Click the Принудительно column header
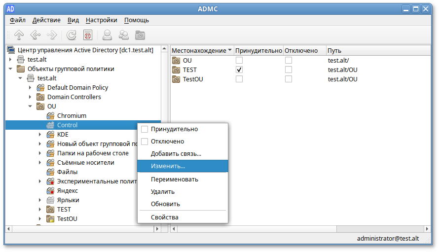Image resolution: width=439 pixels, height=252 pixels. [x=258, y=51]
